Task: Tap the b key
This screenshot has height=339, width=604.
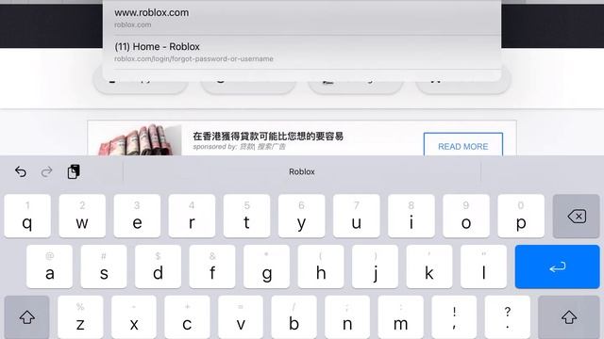Action: pyautogui.click(x=294, y=317)
